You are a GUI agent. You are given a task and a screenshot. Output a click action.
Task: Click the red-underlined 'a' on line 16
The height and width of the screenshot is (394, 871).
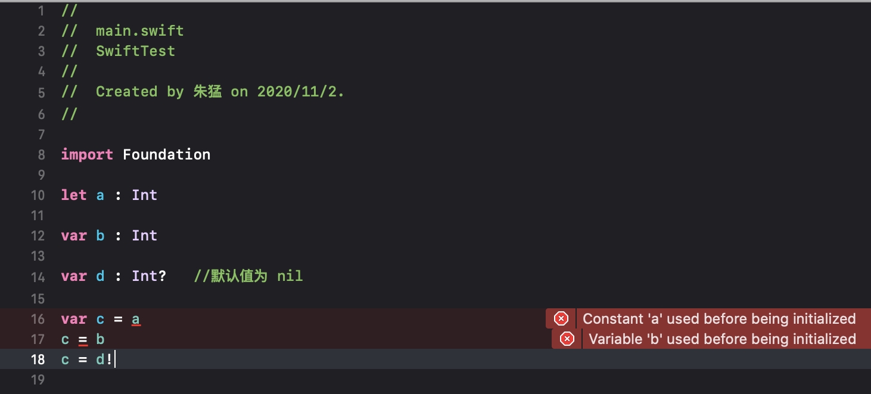pos(136,320)
